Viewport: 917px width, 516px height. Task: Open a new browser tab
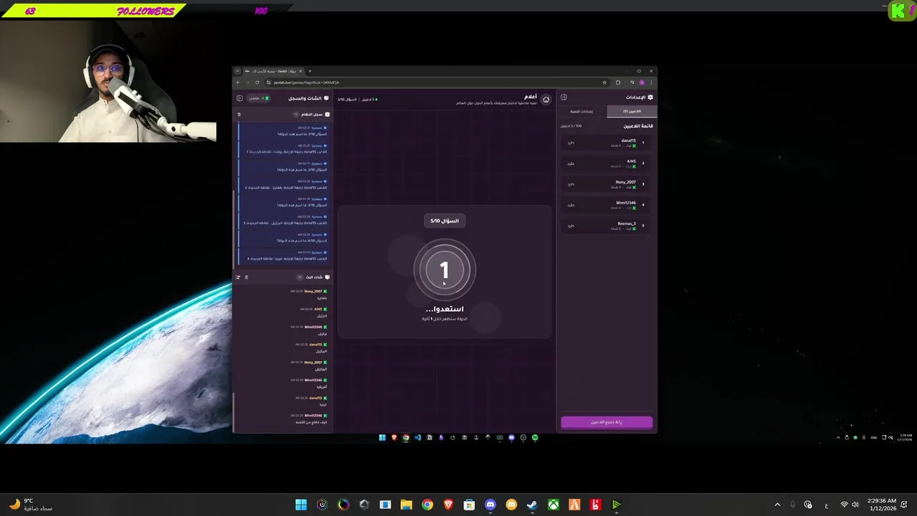(310, 71)
